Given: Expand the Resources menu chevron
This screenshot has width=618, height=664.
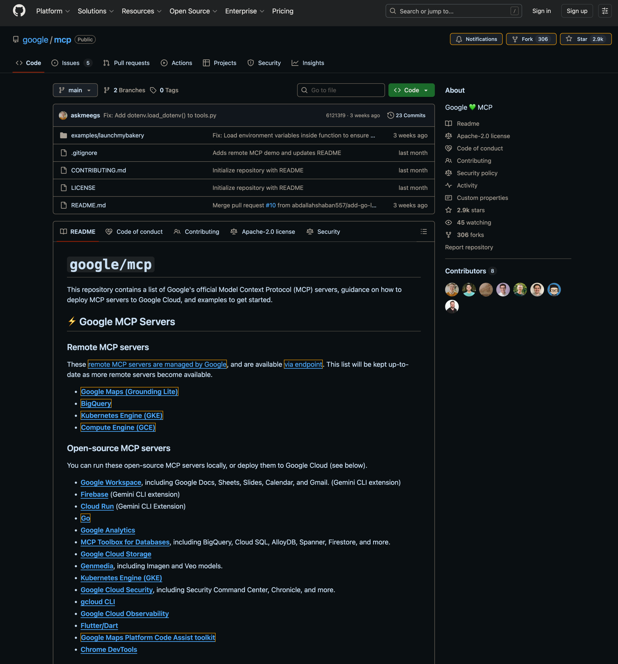Looking at the screenshot, I should coord(160,11).
